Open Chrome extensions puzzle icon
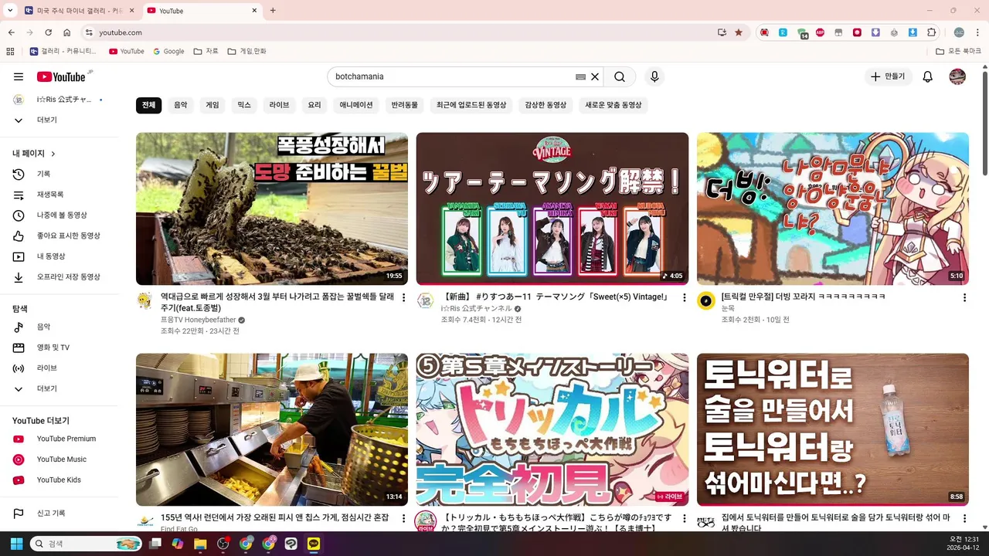This screenshot has height=556, width=989. (x=931, y=32)
